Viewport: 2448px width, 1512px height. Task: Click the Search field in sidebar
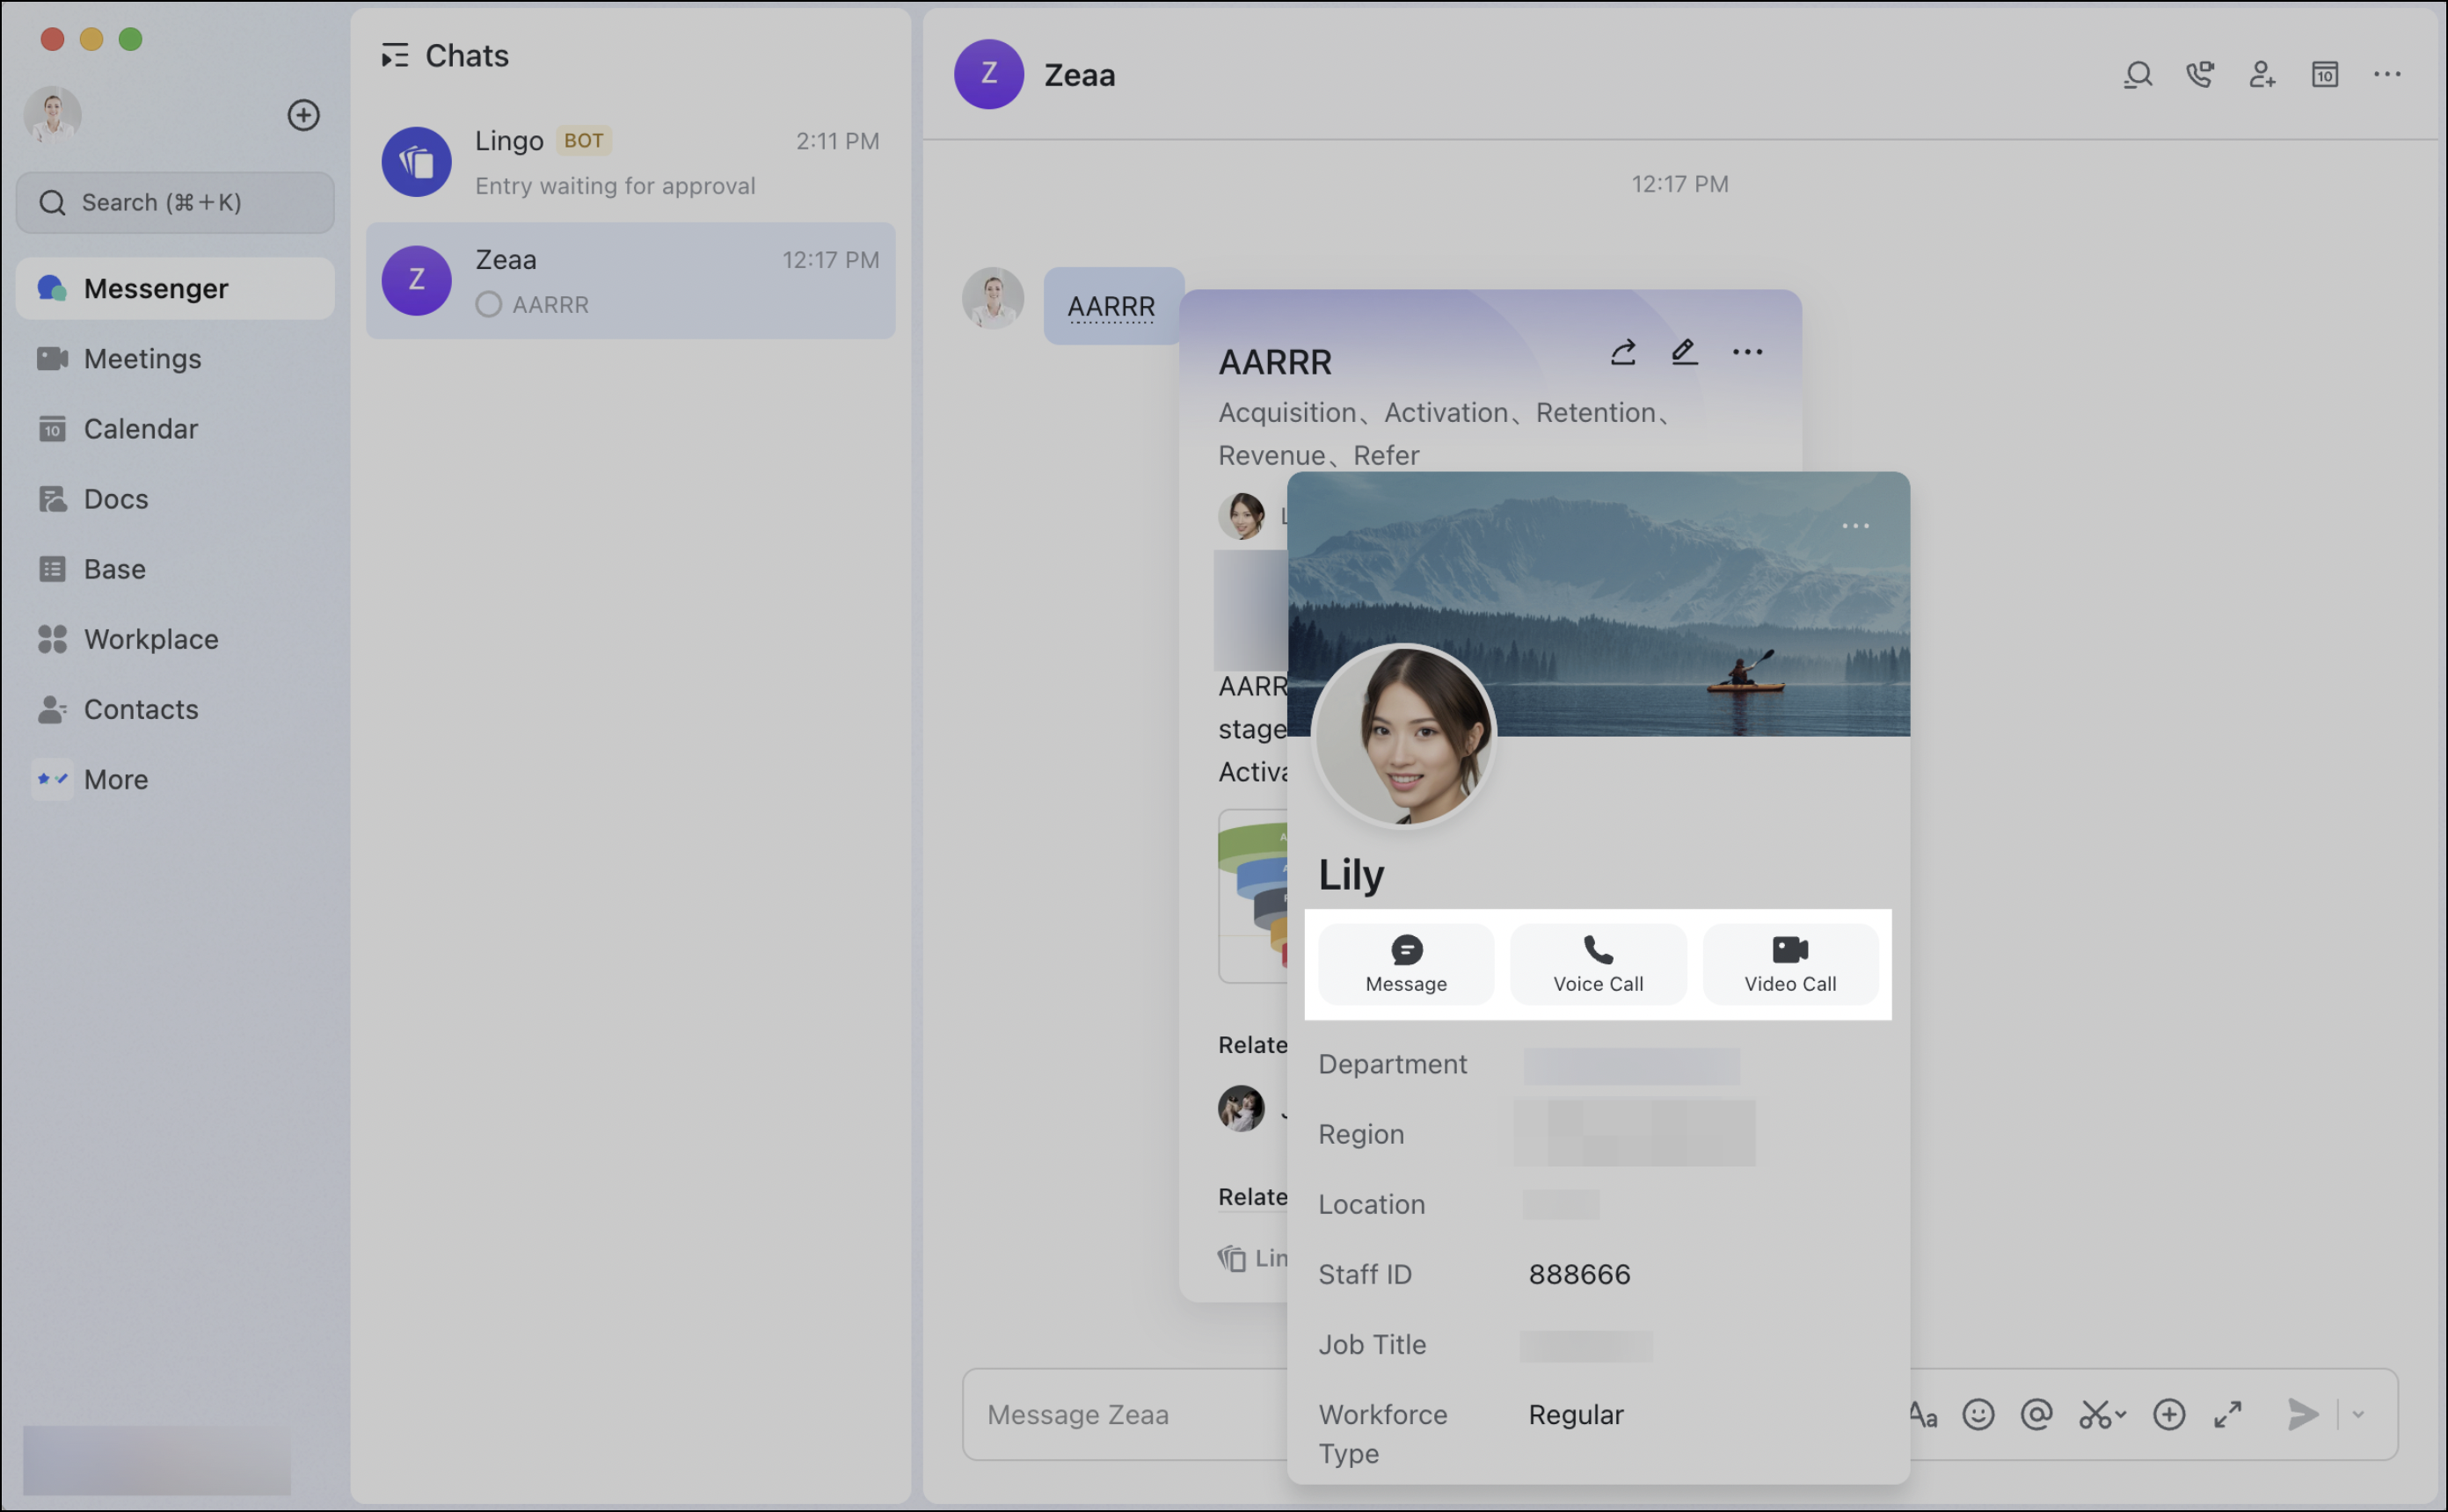tap(175, 202)
